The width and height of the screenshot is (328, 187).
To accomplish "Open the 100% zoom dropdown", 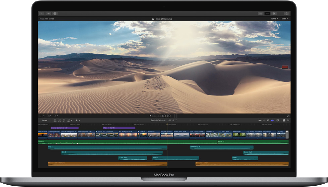I will click(x=275, y=19).
